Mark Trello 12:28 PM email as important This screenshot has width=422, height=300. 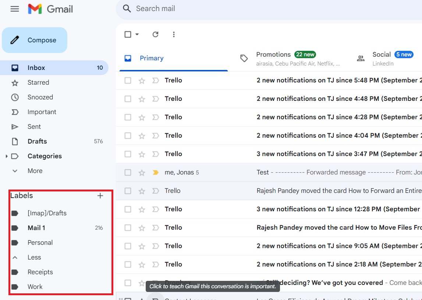(156, 209)
